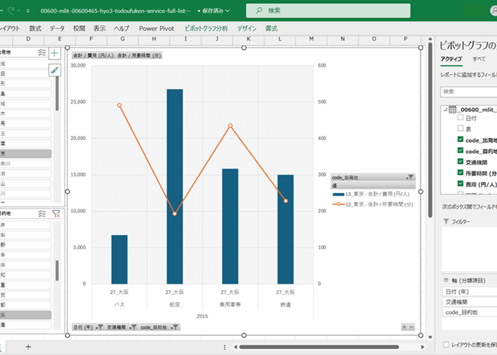The height and width of the screenshot is (355, 497).
Task: Open the 書式 ribbon tab
Action: point(271,29)
